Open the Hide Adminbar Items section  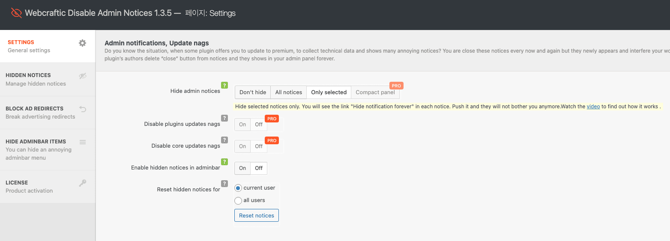(x=48, y=149)
